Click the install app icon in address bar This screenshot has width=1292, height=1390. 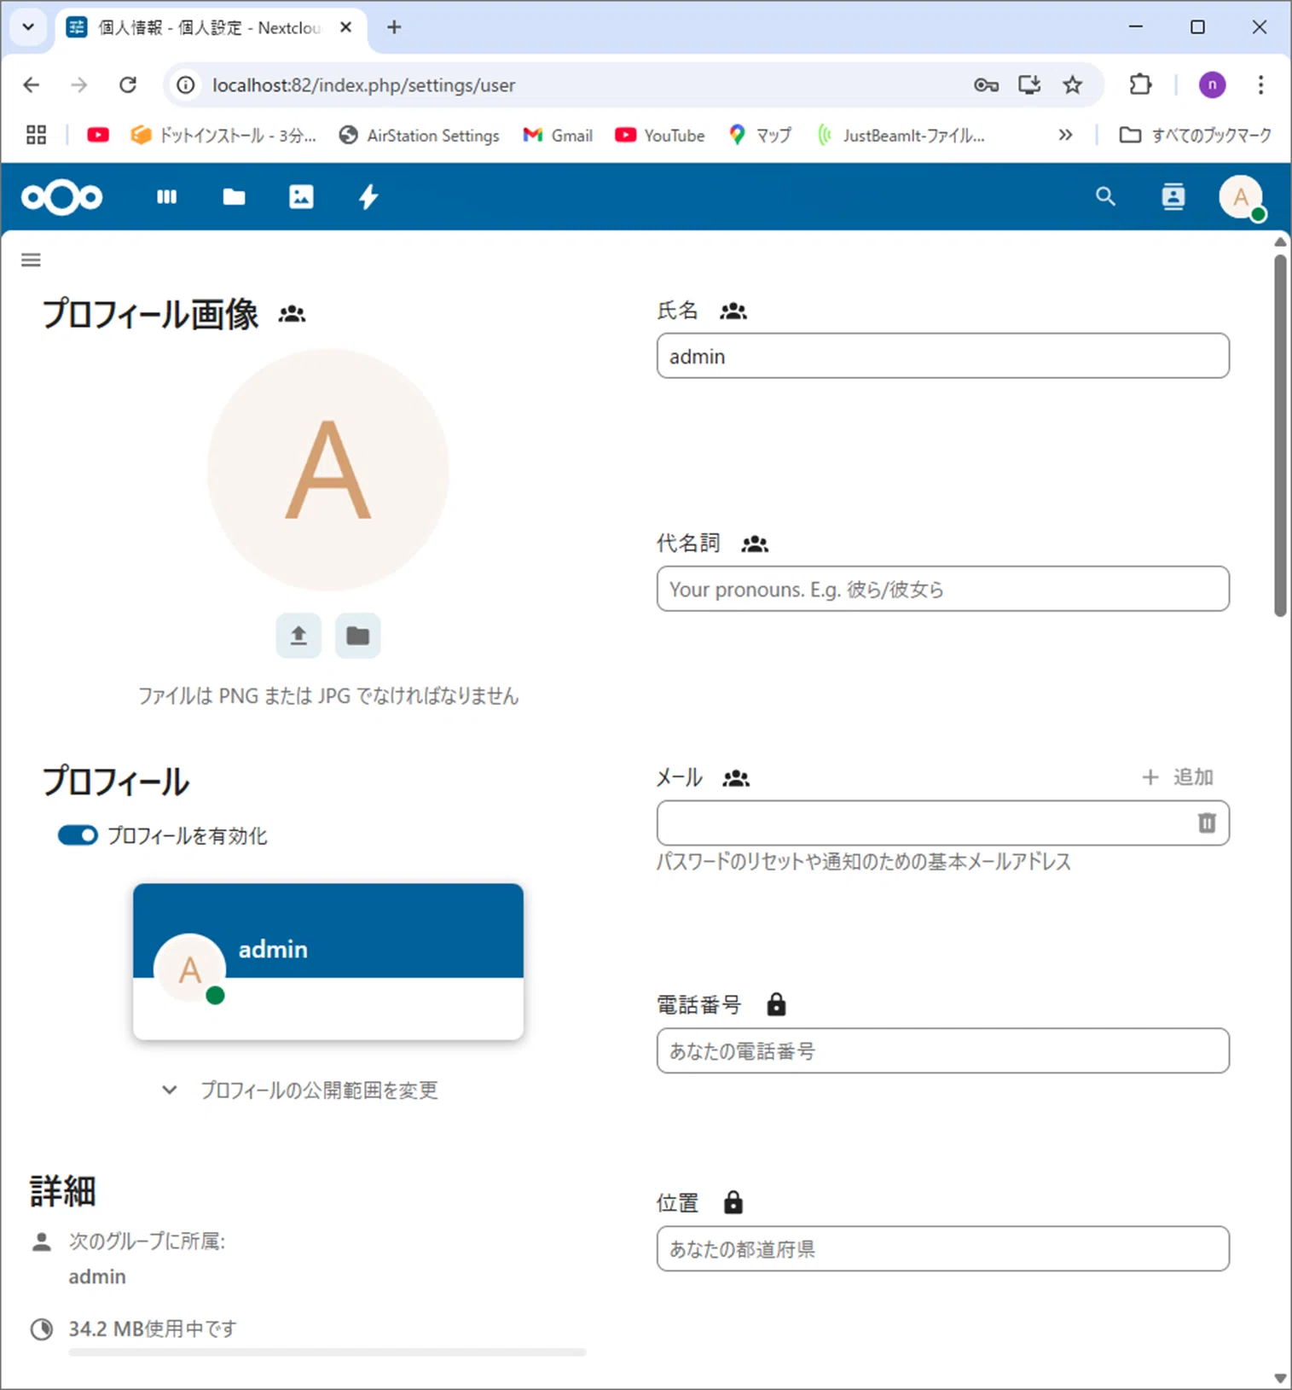(1029, 84)
